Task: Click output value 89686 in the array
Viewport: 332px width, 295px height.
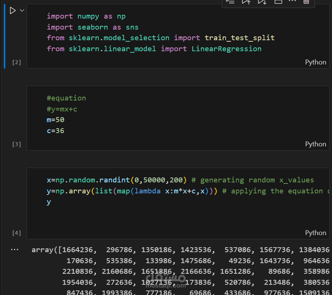Action: click(x=279, y=271)
